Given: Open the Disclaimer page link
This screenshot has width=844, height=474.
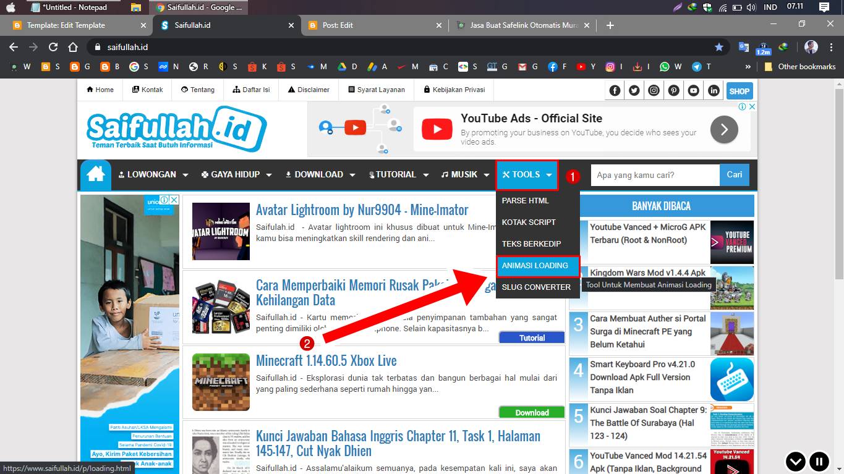Looking at the screenshot, I should coord(309,90).
